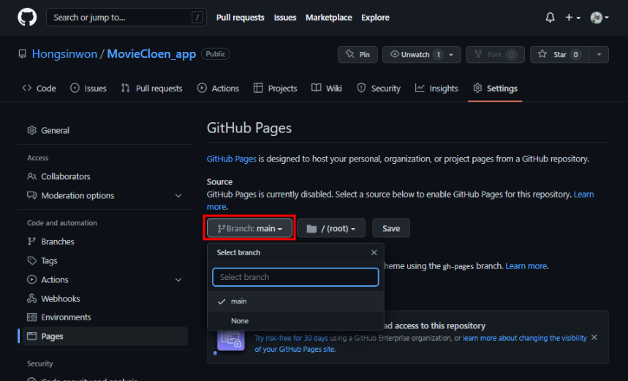The height and width of the screenshot is (381, 628).
Task: Dismiss the Enterprise visibility banner
Action: pyautogui.click(x=594, y=338)
